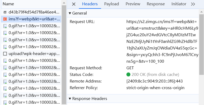Click the Request Method label

[86, 68]
